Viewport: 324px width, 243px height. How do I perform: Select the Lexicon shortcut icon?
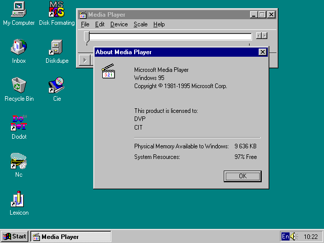point(19,199)
